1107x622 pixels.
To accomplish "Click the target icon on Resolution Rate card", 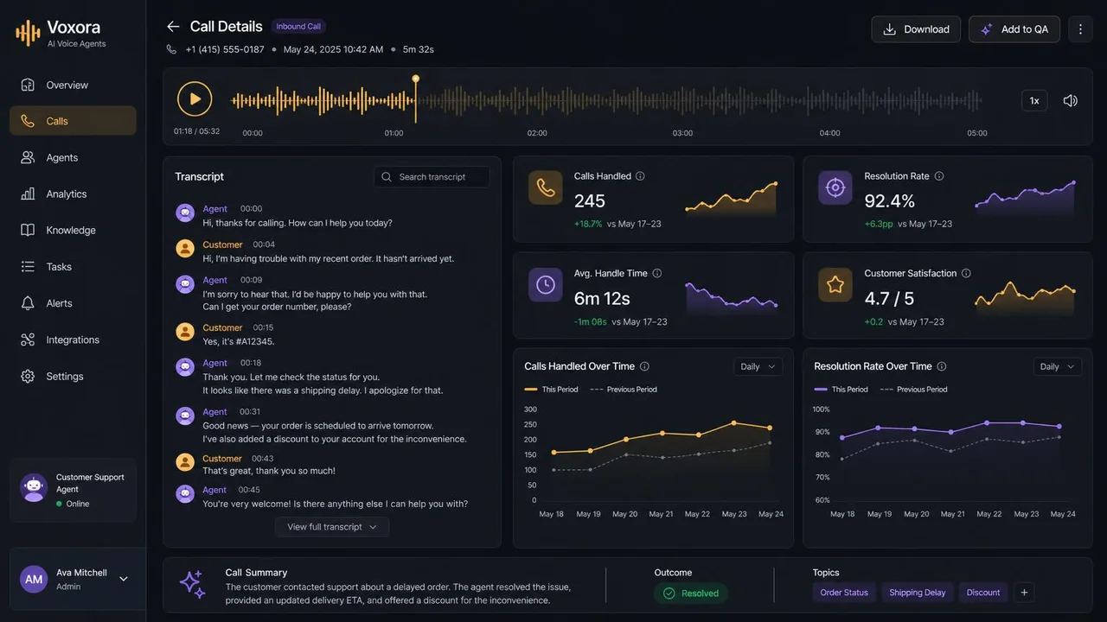I will point(835,187).
